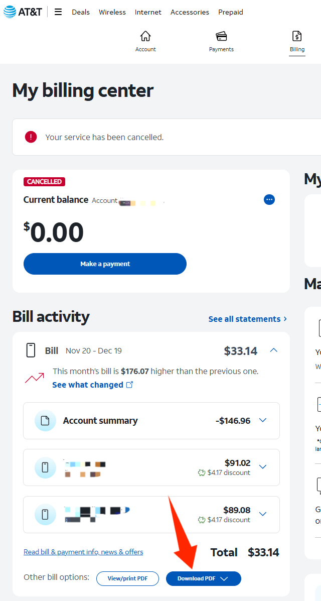The height and width of the screenshot is (601, 321).
Task: Open the Payments card icon
Action: point(221,37)
